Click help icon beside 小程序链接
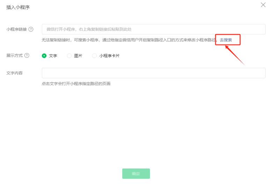This screenshot has width=268, height=185. (x=31, y=29)
